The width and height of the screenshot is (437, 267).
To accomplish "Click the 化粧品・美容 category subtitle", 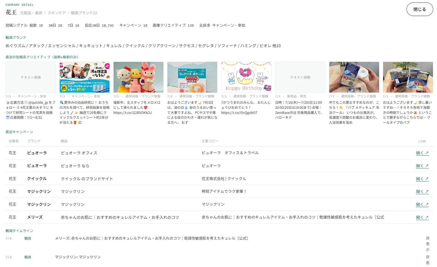I will pos(31,13).
